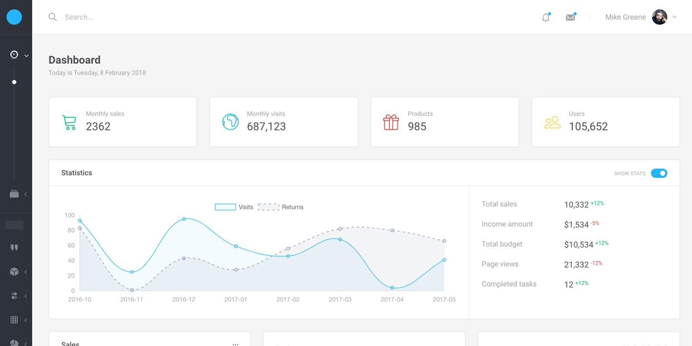Viewport: 692px width, 346px height.
Task: Click the blue circle logo in sidebar
Action: [14, 17]
